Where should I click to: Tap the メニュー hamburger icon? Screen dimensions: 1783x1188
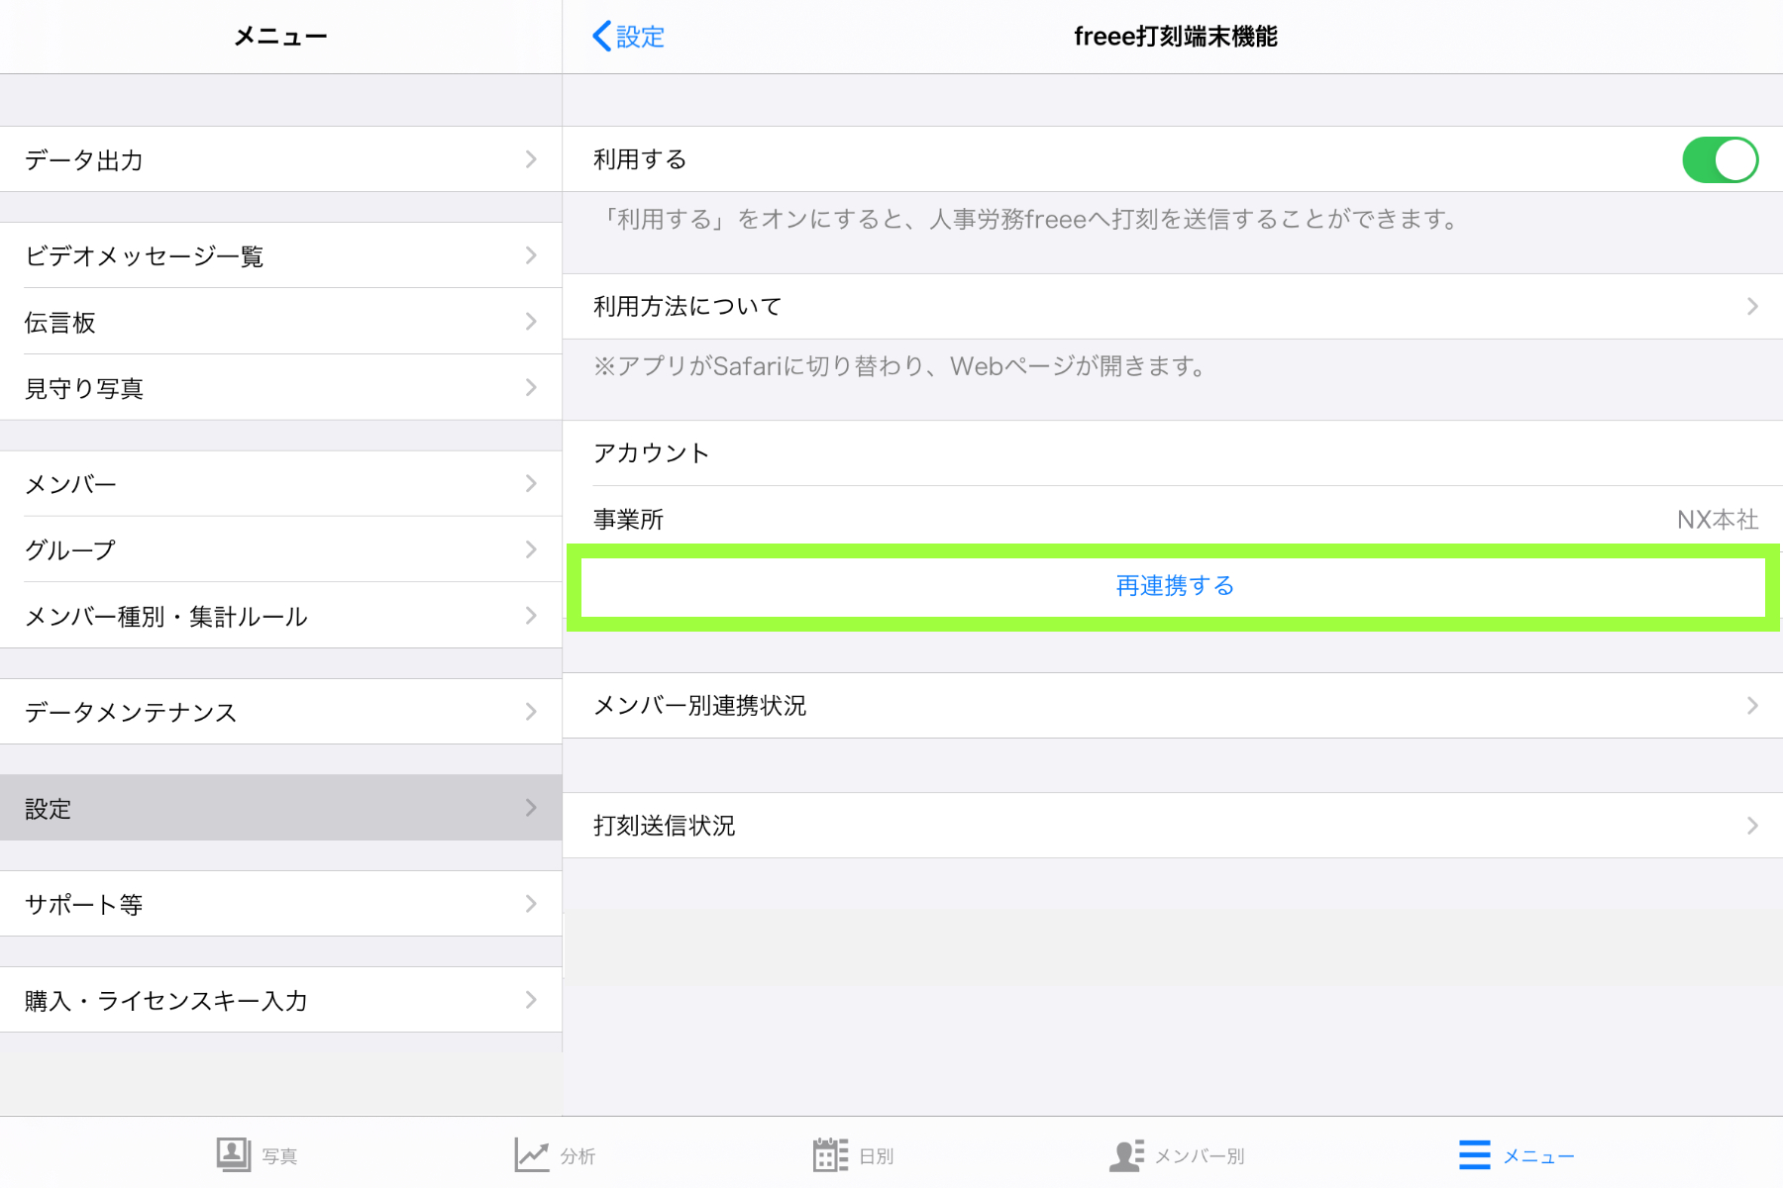coord(1474,1154)
